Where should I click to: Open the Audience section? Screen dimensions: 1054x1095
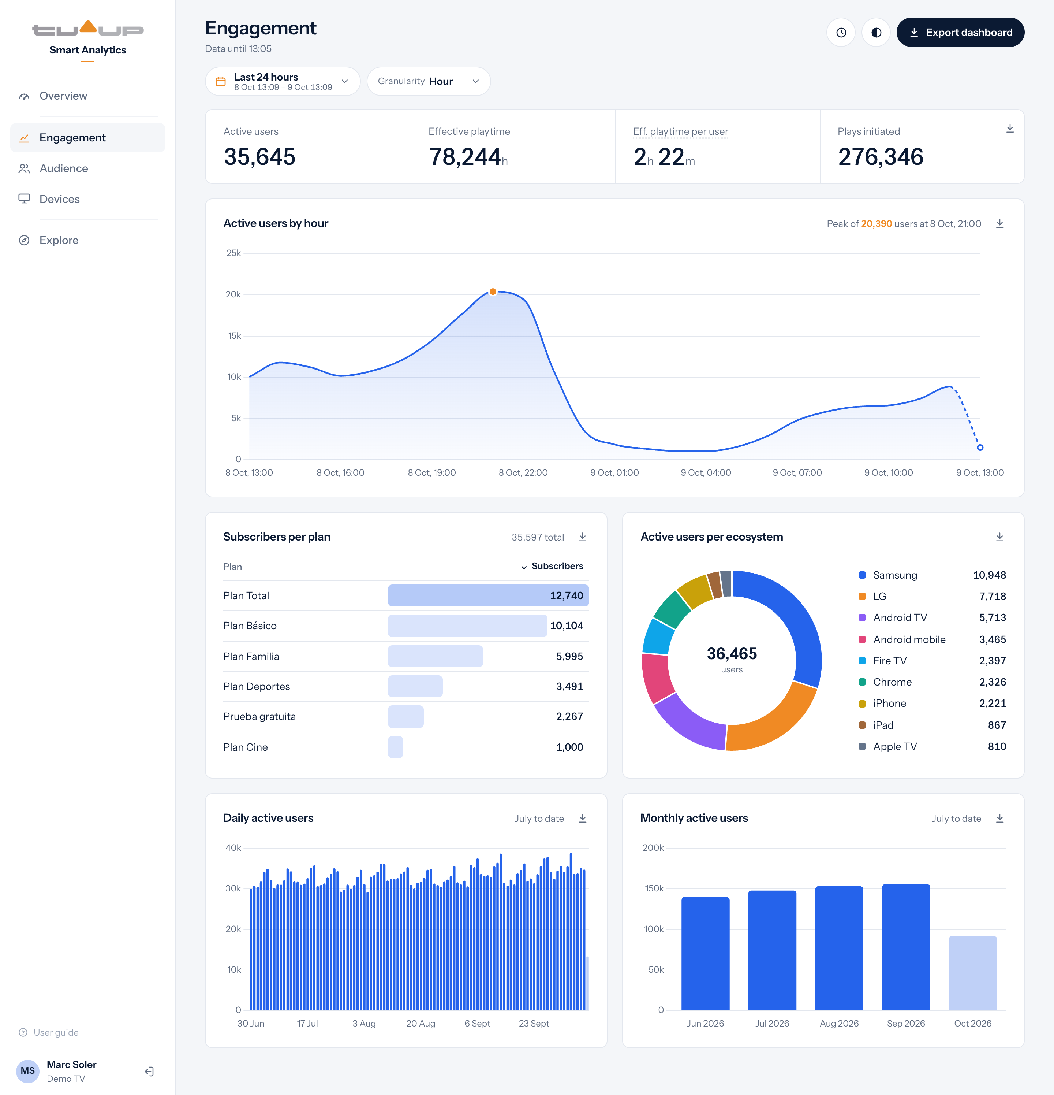point(87,168)
